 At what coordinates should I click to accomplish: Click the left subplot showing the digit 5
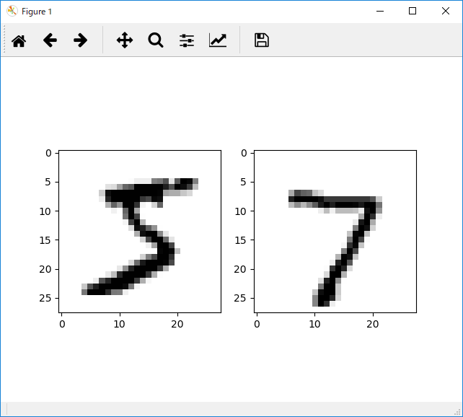(140, 232)
